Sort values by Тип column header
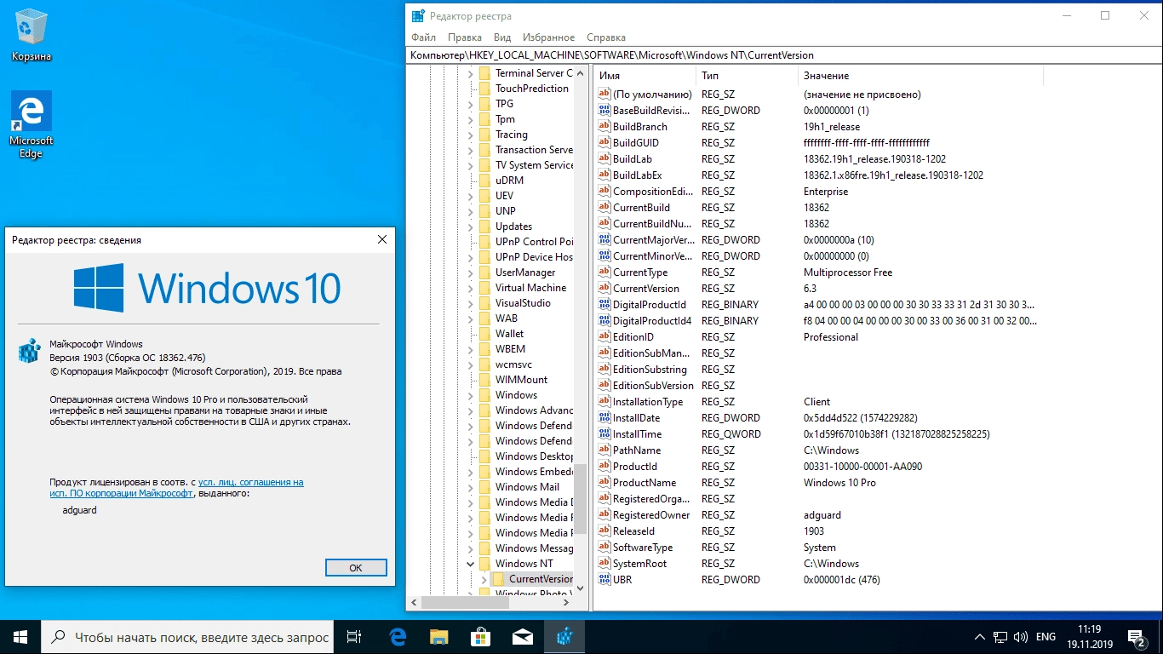 click(x=746, y=76)
